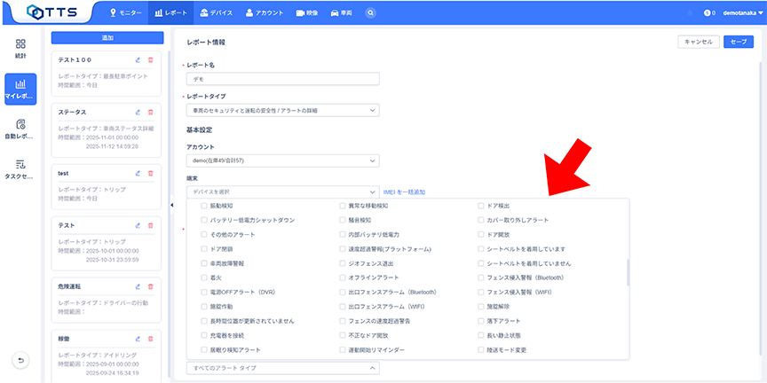
Task: Click the セーブ save button
Action: pyautogui.click(x=738, y=42)
